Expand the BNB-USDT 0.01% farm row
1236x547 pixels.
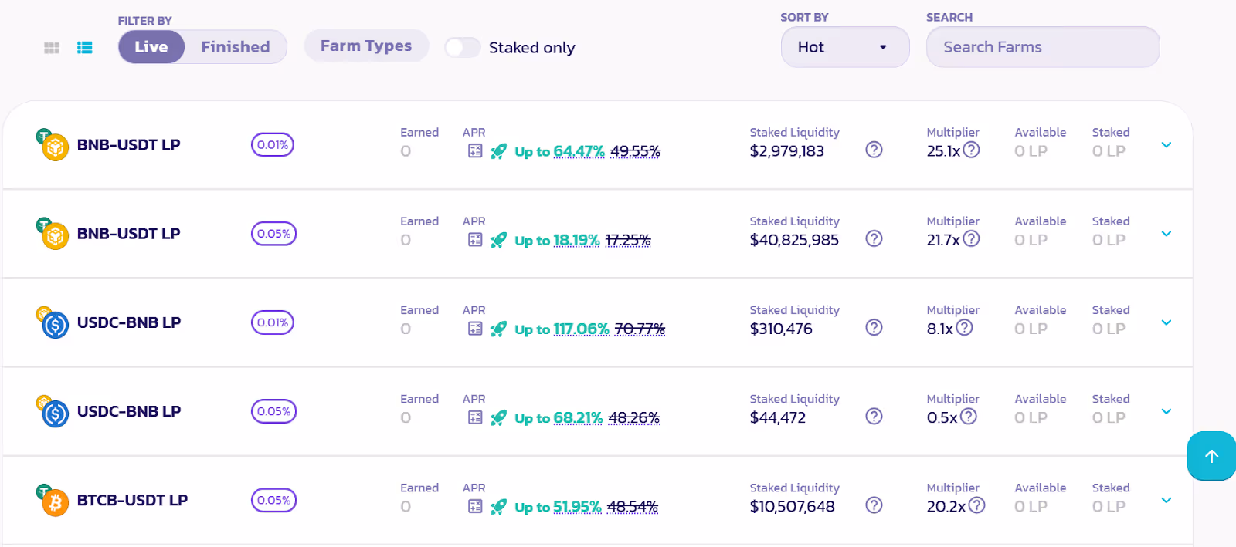tap(1166, 145)
